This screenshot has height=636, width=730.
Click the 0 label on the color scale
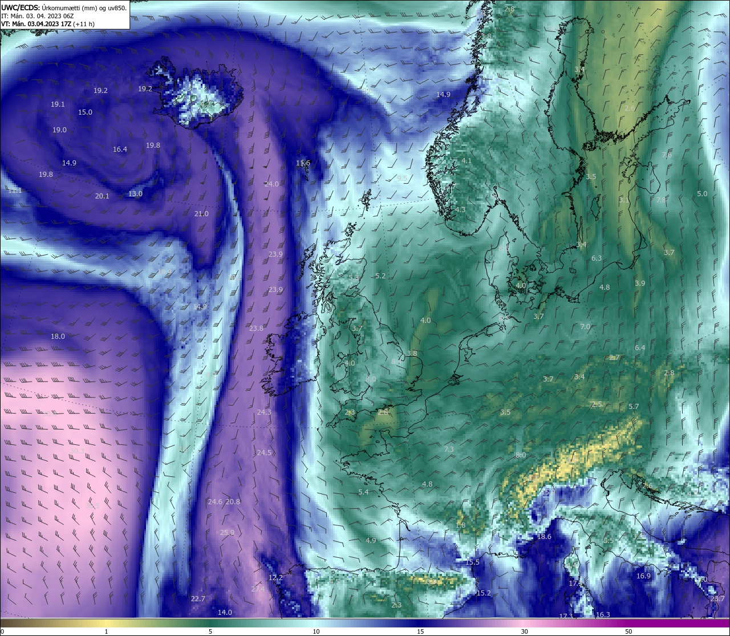tap(2, 631)
